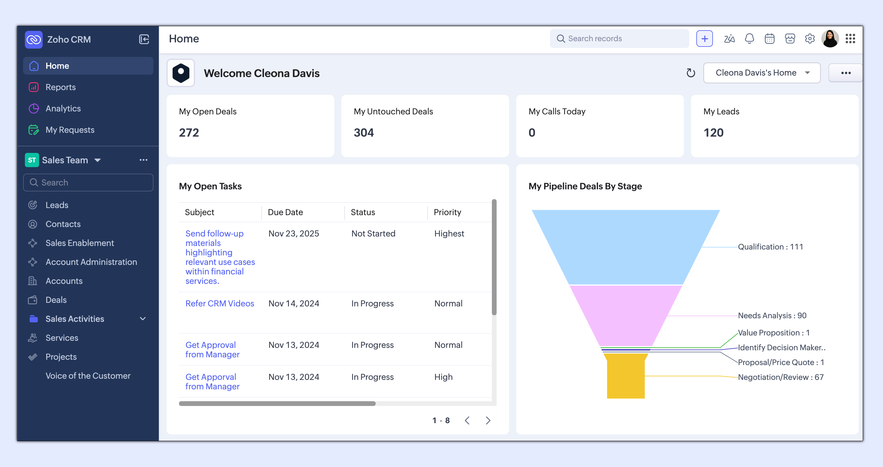Refresh the home dashboard
Screen dimensions: 883x467
(691, 73)
